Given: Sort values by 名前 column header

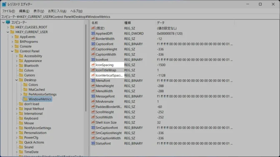Looking at the screenshot, I should tap(106, 23).
